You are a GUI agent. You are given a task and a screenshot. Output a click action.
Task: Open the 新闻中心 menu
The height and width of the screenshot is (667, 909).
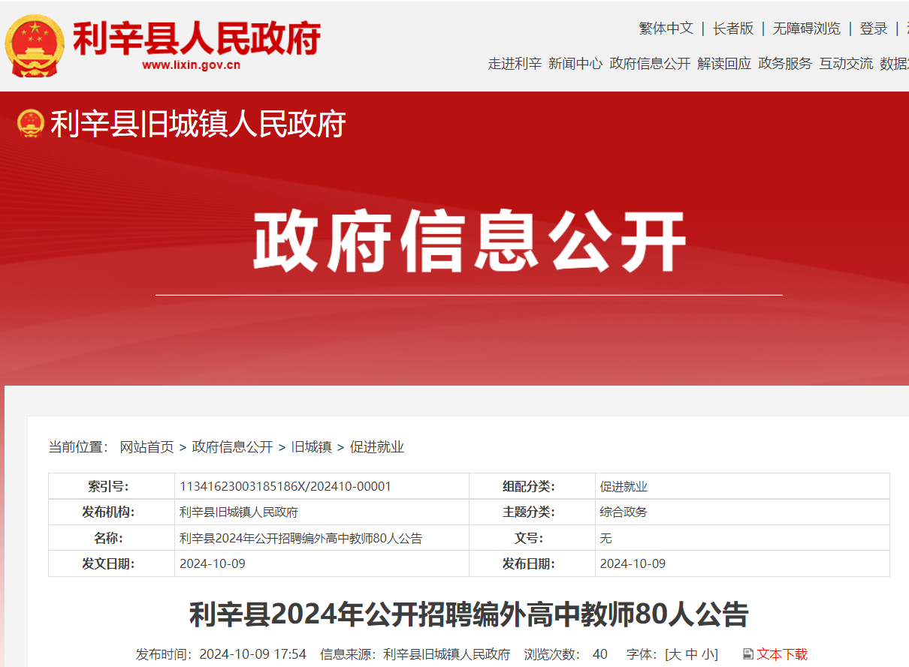point(575,64)
